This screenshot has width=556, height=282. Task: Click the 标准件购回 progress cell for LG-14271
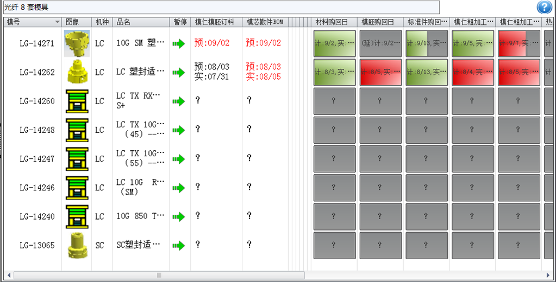(x=427, y=43)
